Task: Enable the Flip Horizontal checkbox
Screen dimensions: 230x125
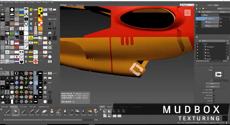Action: coord(214,98)
